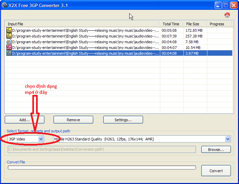This screenshot has height=184, width=239.
Task: Click the AVI file icon for the 172.85 MB row
Action: pos(9,30)
